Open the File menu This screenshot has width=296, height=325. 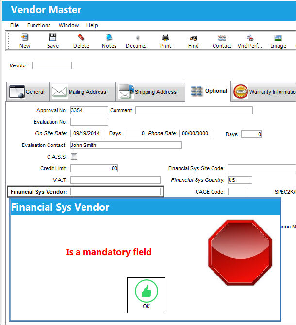[15, 25]
